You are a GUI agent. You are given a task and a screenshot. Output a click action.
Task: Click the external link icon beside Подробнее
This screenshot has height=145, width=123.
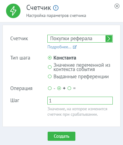[x=75, y=47]
